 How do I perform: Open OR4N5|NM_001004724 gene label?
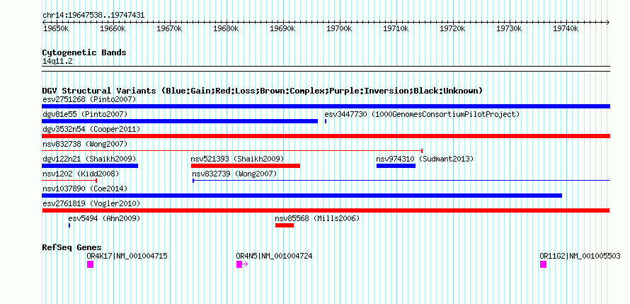pyautogui.click(x=274, y=256)
